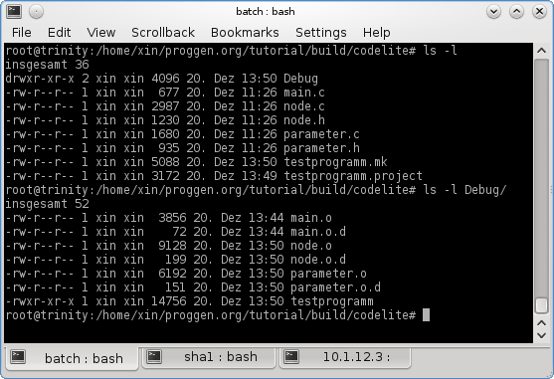Click the scrollbar handle near the bottom
The image size is (554, 379).
(x=541, y=305)
